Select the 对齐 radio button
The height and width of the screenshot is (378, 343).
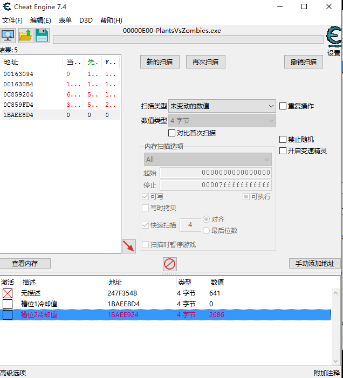206,219
